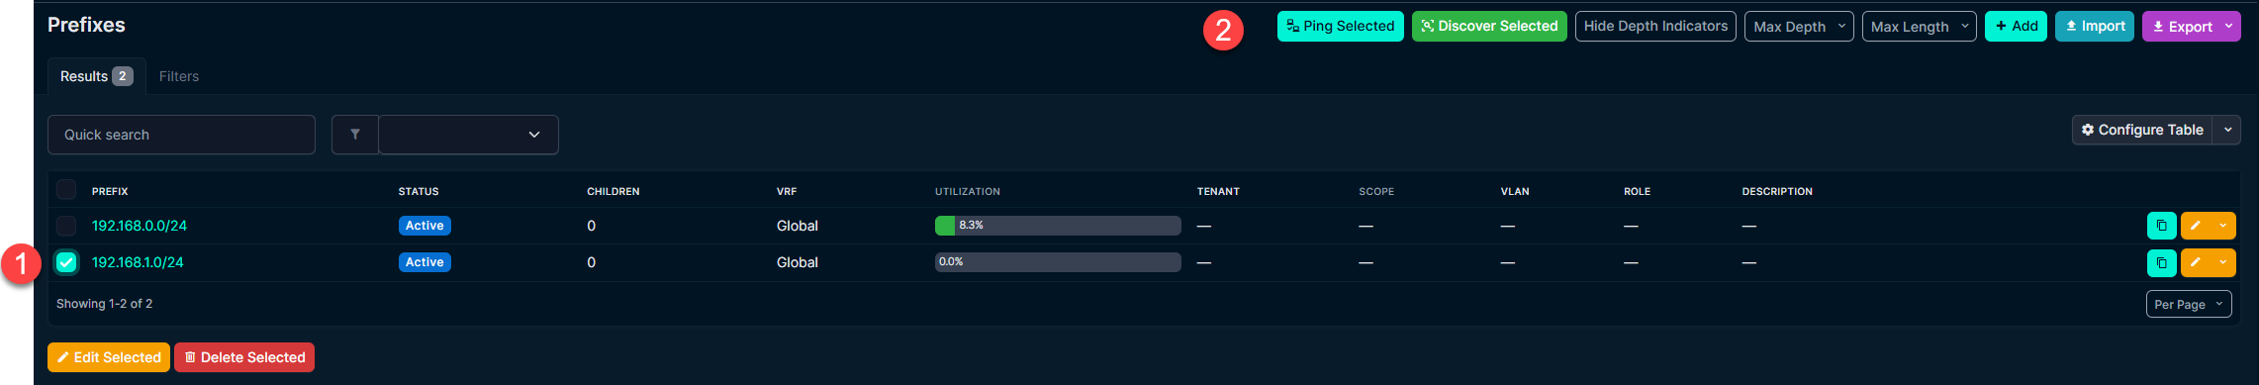Open the Export dropdown arrow

(x=2228, y=27)
